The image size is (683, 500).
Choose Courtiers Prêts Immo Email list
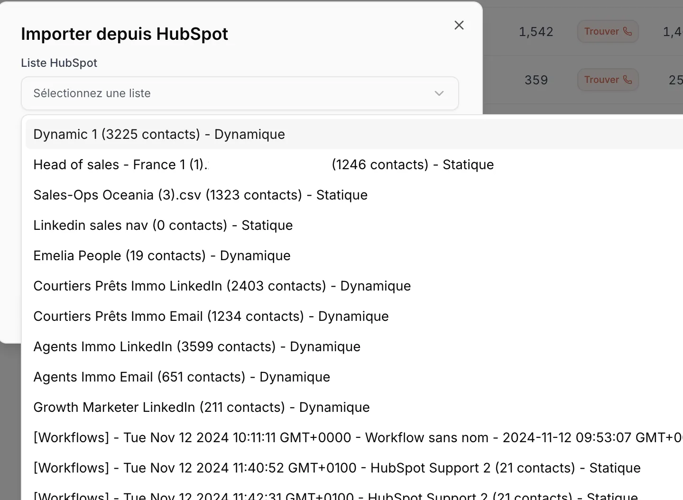coord(354,316)
